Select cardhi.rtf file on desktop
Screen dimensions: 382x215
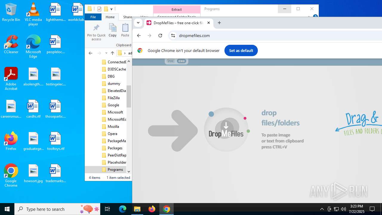(33, 109)
